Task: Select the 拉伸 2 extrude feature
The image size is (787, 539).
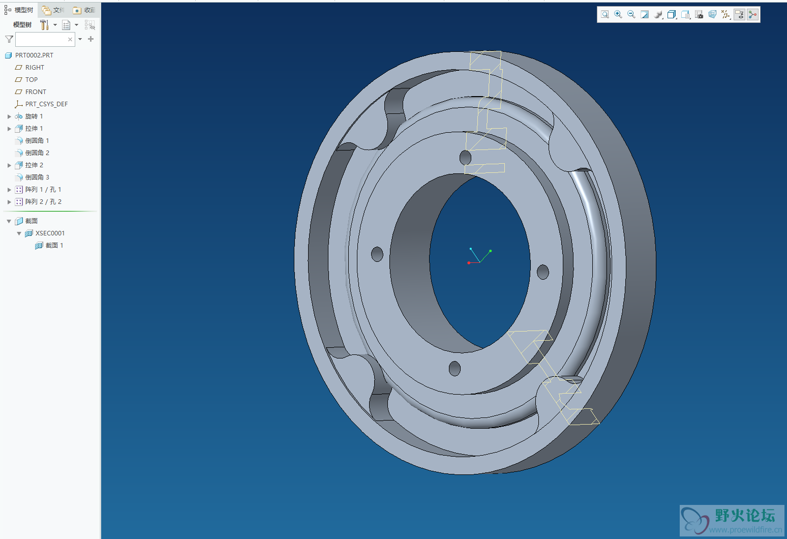Action: pyautogui.click(x=34, y=165)
